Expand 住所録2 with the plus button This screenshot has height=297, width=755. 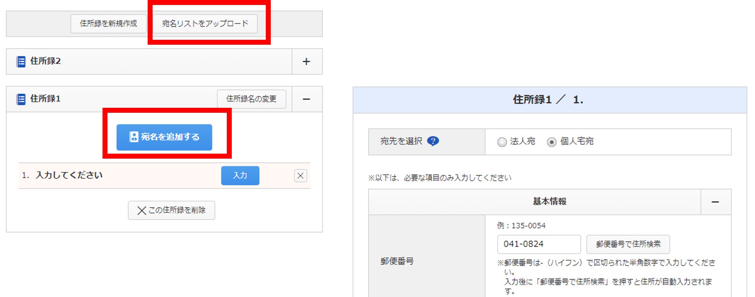[x=306, y=62]
